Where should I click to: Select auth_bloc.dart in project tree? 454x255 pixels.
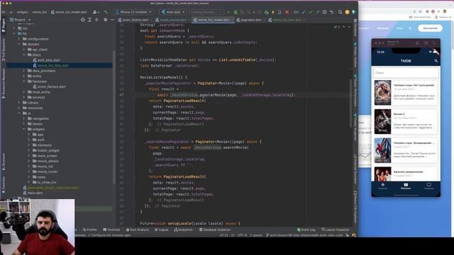[x=46, y=60]
